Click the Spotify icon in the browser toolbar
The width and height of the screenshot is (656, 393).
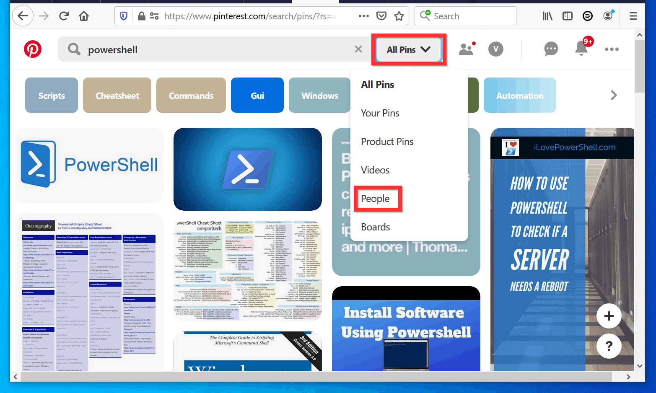tap(587, 16)
